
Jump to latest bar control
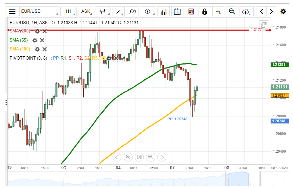[x=139, y=157]
